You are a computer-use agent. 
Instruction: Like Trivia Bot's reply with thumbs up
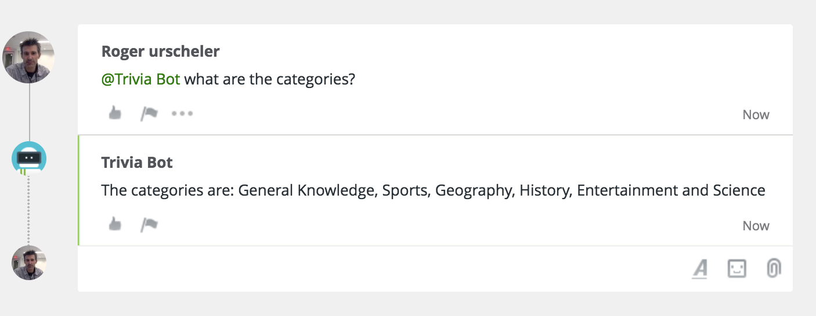point(115,225)
